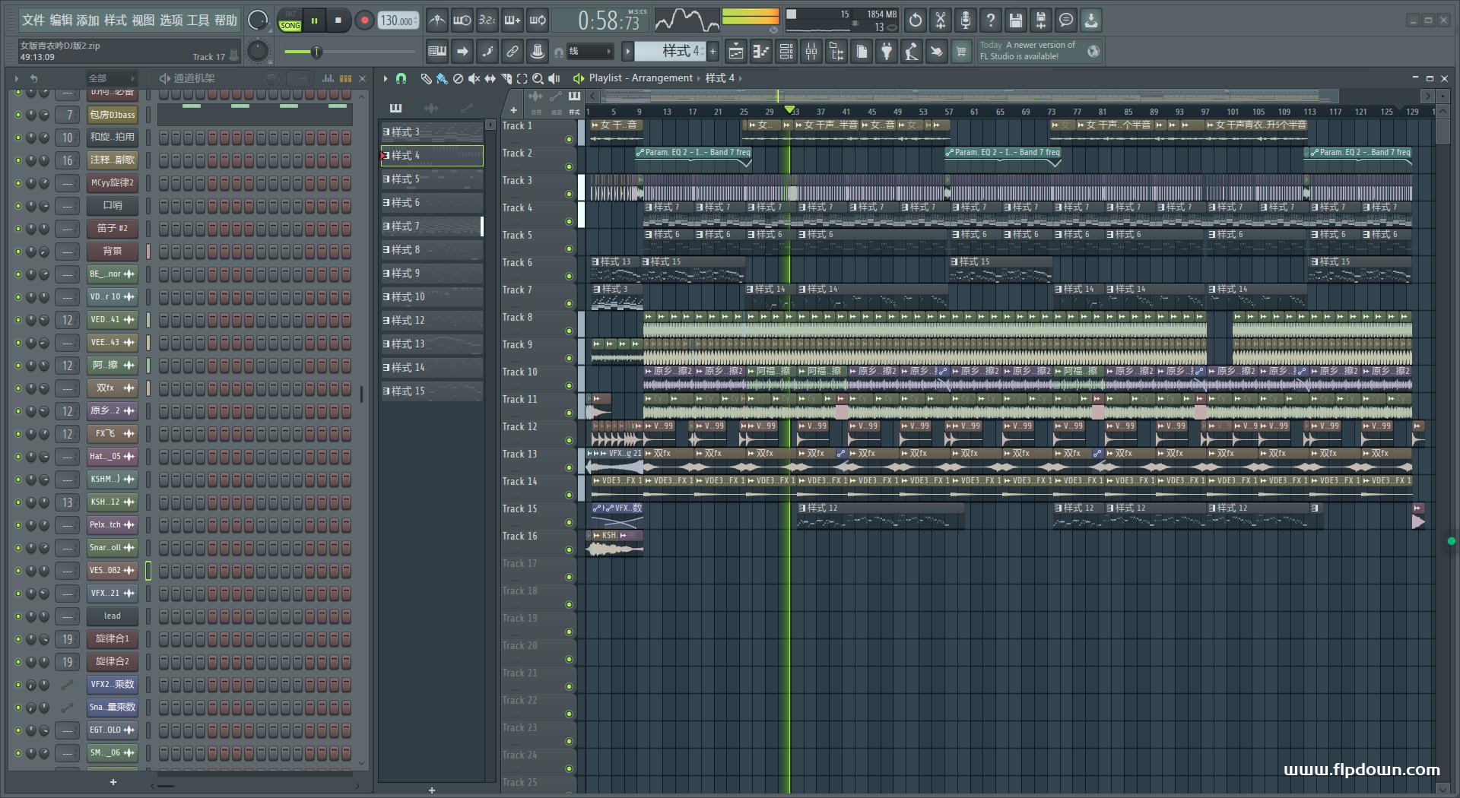Click the 背景 channel button
This screenshot has height=798, width=1460.
point(112,252)
